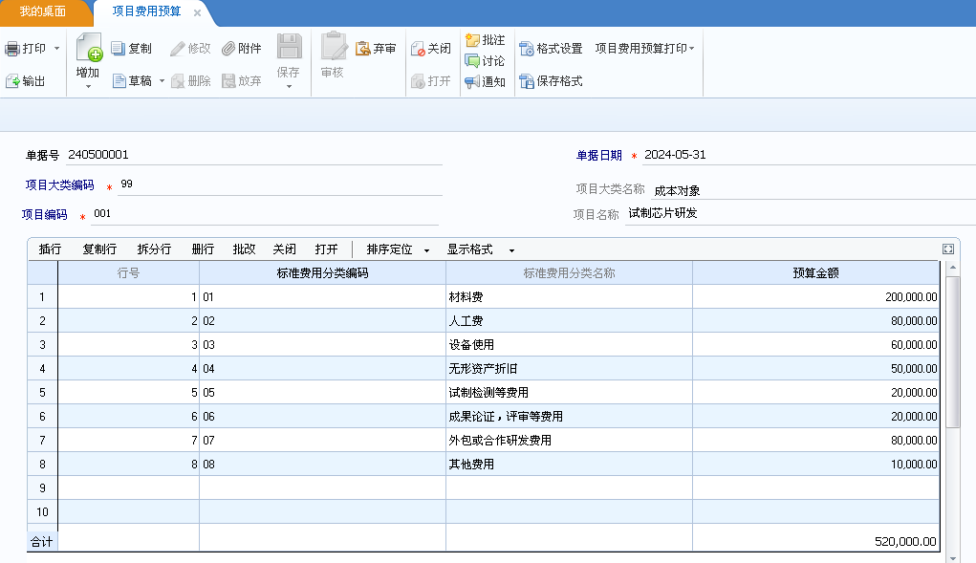This screenshot has height=563, width=976.
Task: Click 删行 (Delete row) button
Action: coord(203,249)
